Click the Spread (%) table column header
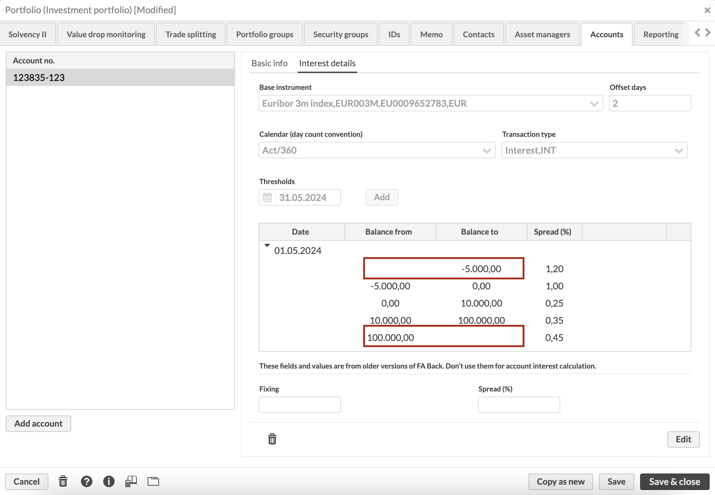Image resolution: width=715 pixels, height=495 pixels. pos(554,232)
